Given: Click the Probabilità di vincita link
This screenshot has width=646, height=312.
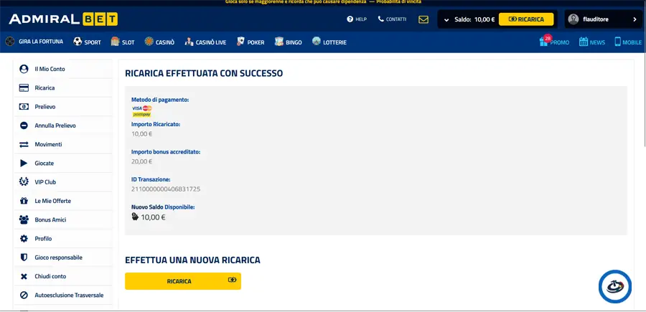Looking at the screenshot, I should click(x=399, y=2).
